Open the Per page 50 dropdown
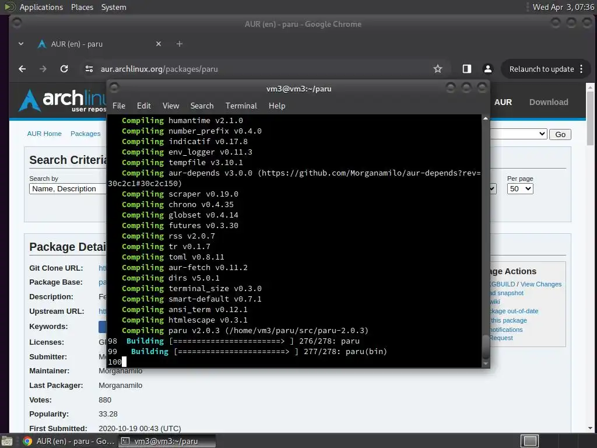This screenshot has width=597, height=448. point(520,188)
